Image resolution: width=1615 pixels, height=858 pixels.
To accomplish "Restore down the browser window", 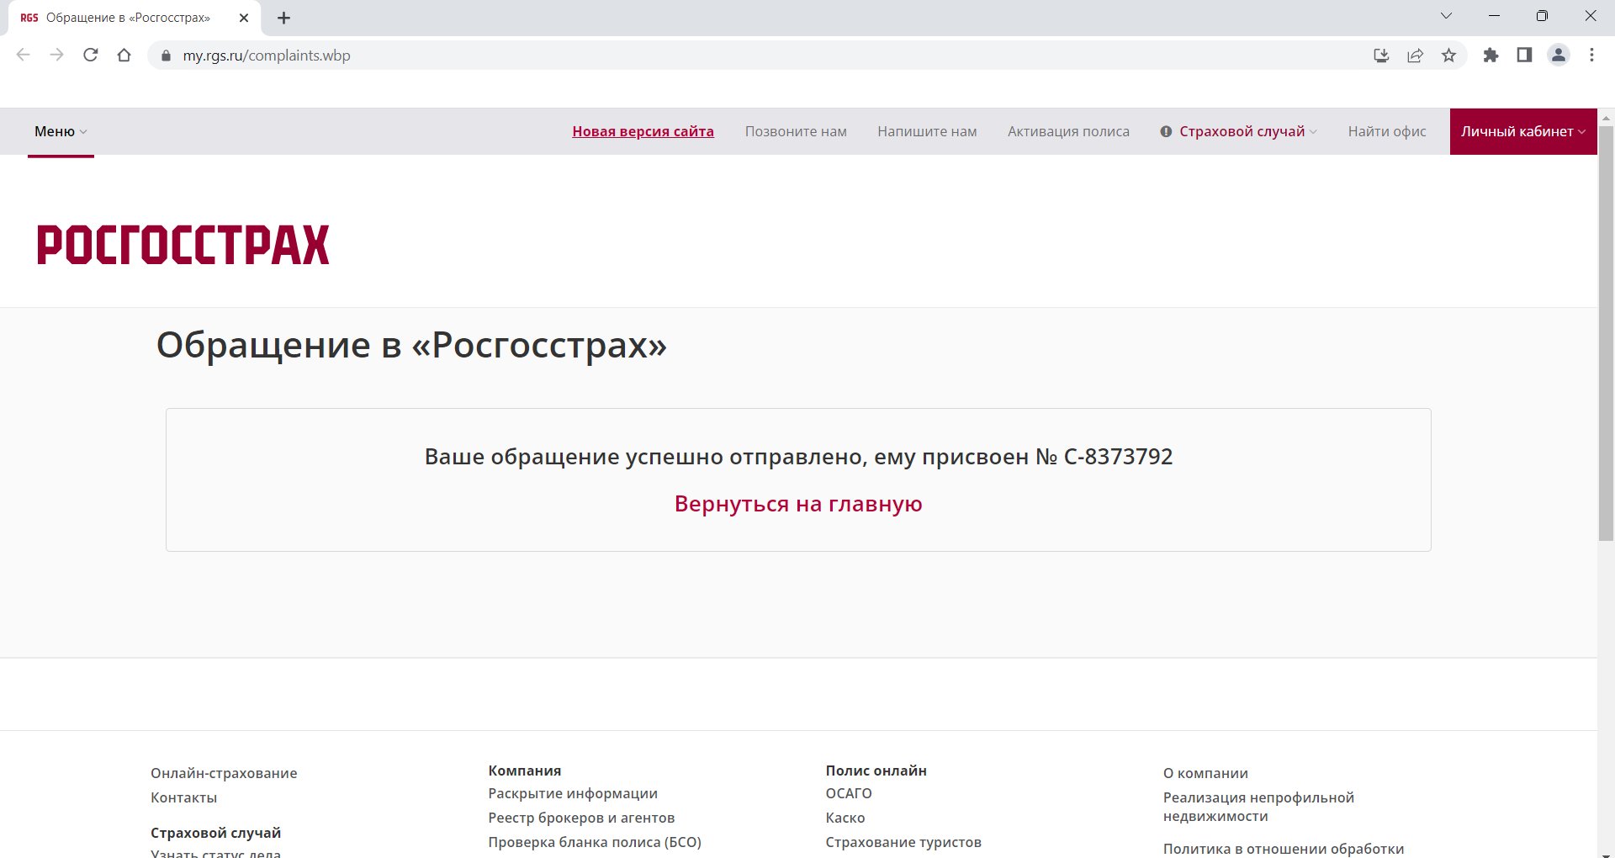I will click(1542, 16).
